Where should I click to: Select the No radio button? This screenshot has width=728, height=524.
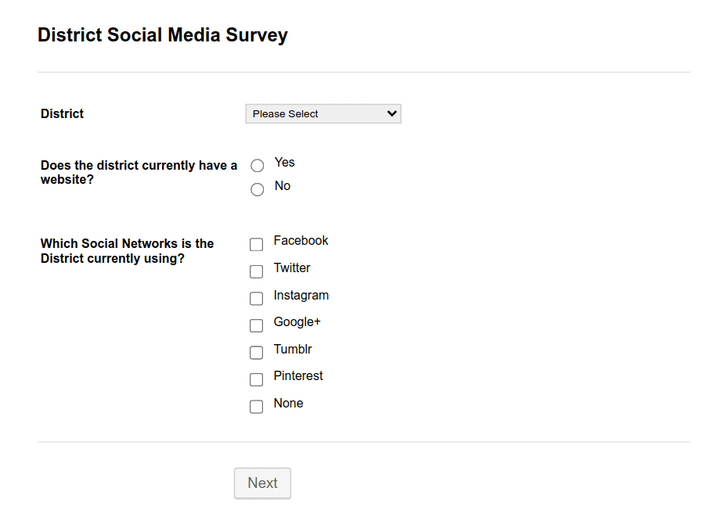coord(258,189)
